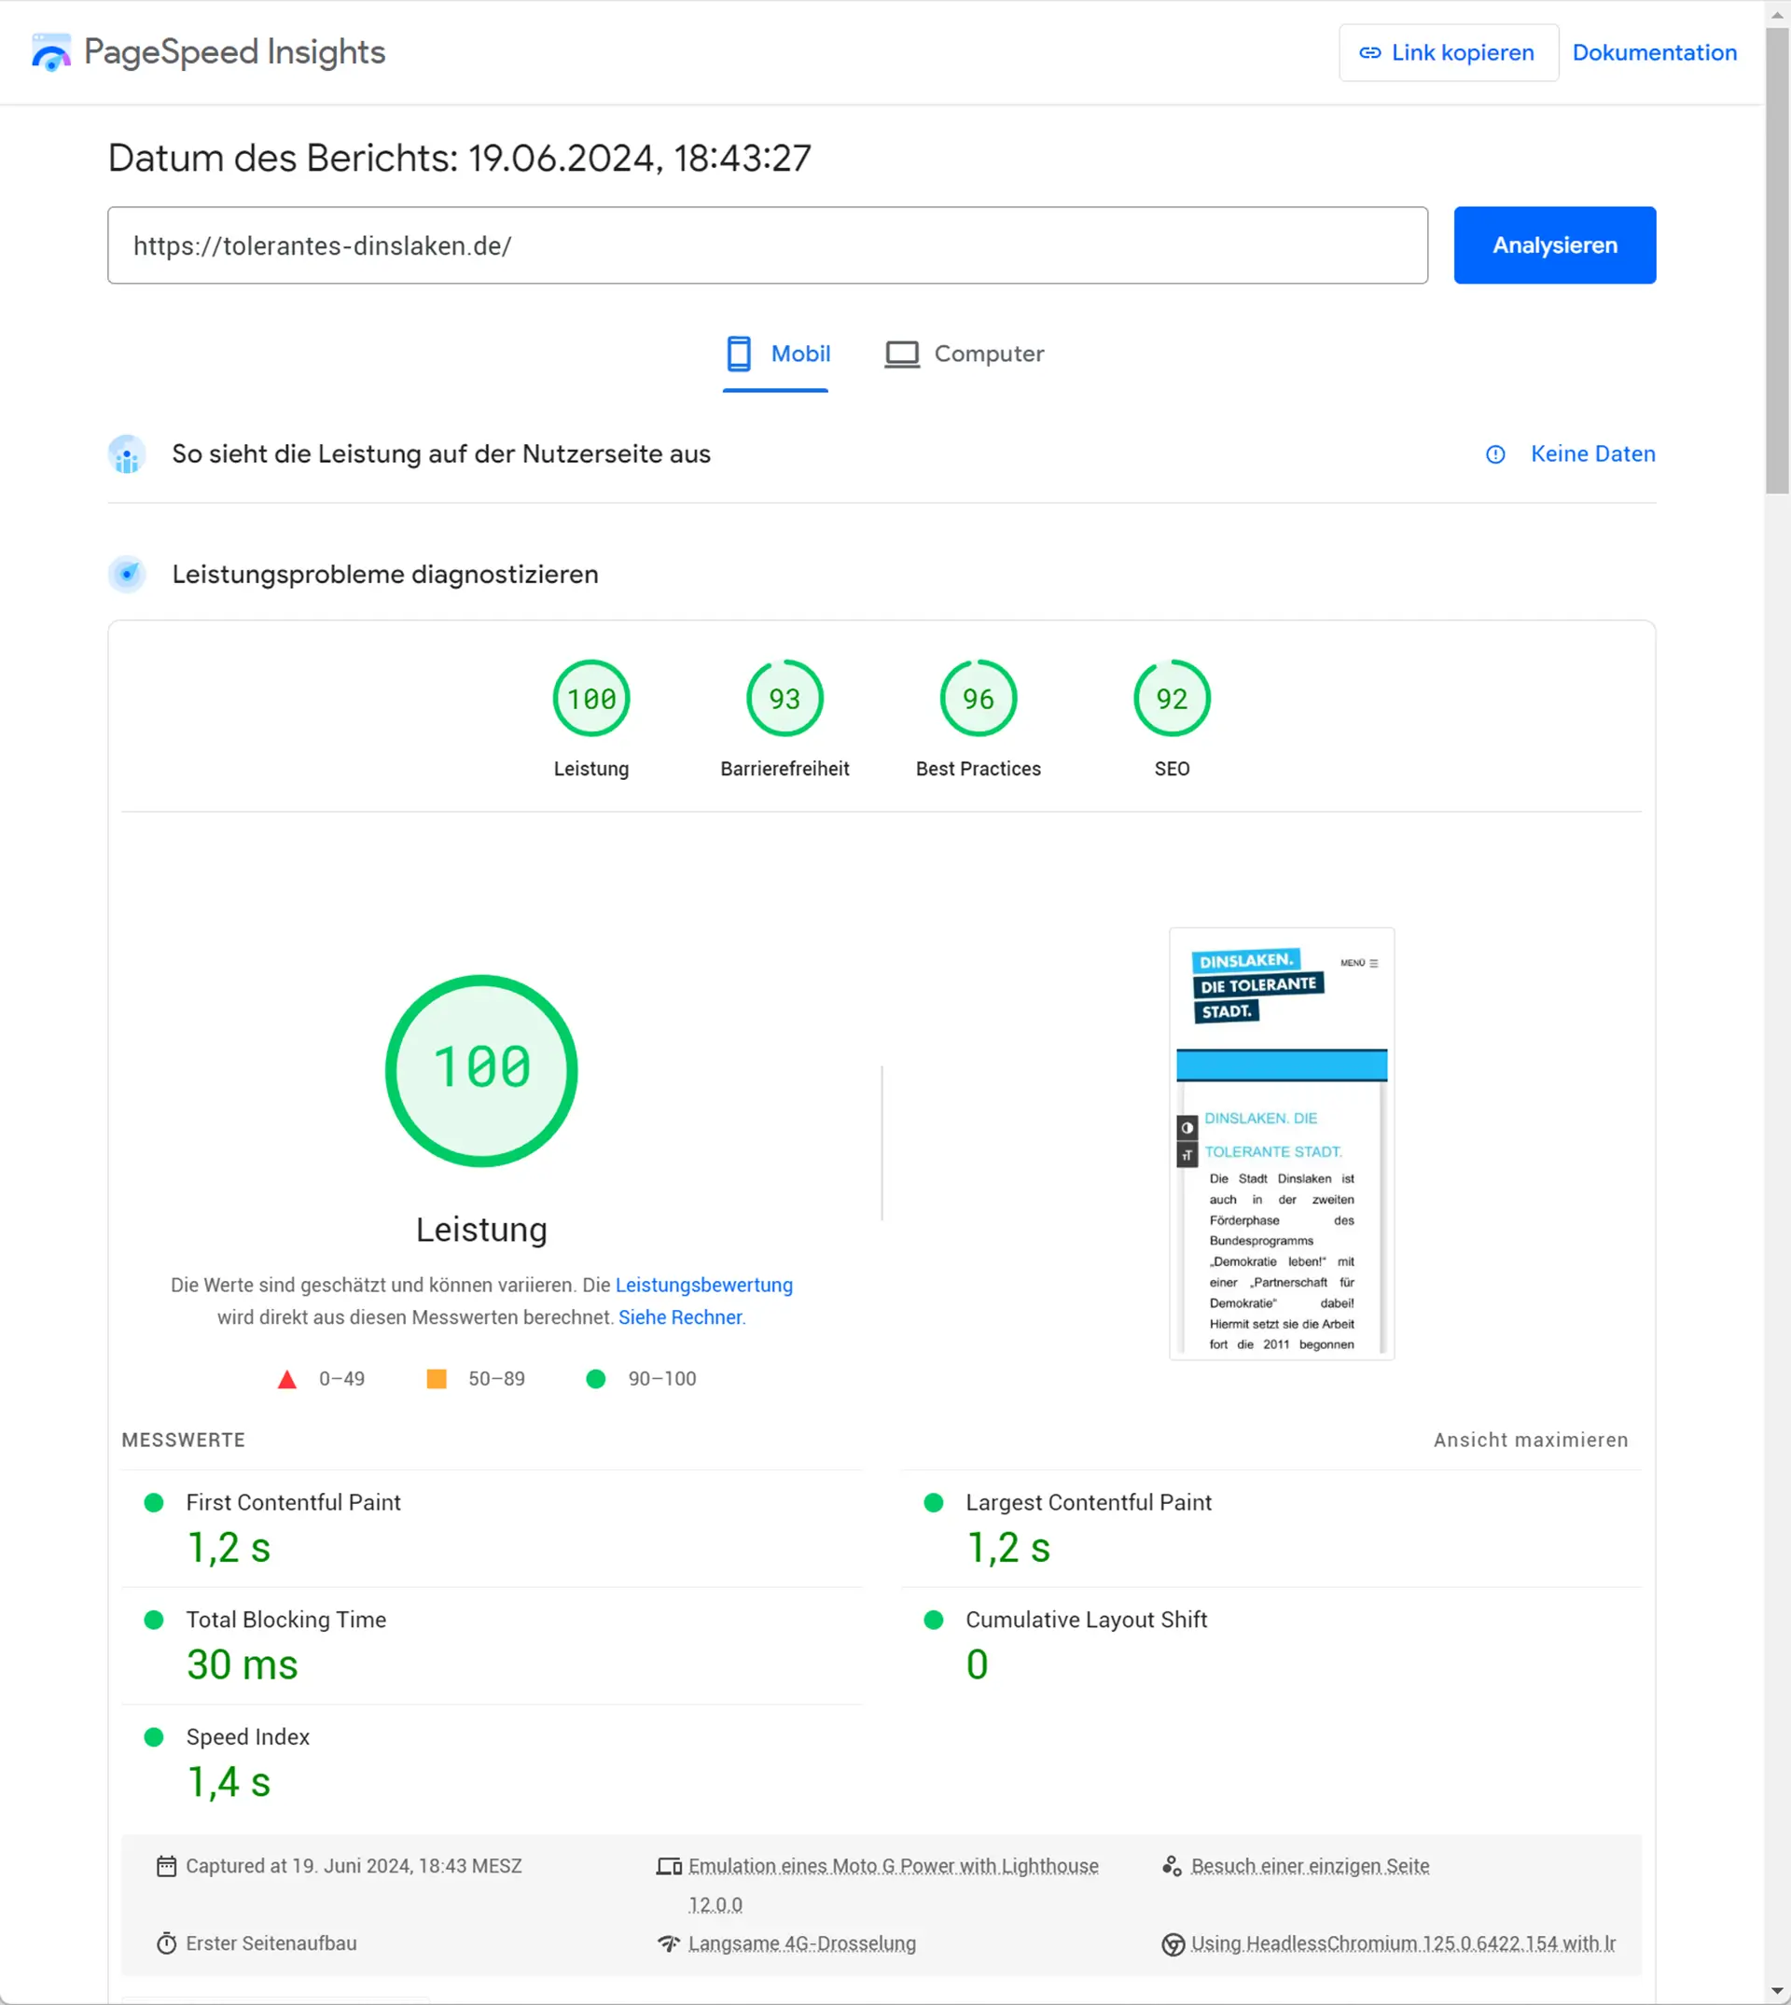1791x2005 pixels.
Task: Click the calendar icon next to Captured at
Action: click(x=166, y=1866)
